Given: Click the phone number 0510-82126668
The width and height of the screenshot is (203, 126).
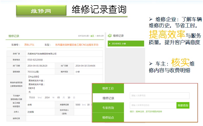Looking at the screenshot, I should pos(35,60).
